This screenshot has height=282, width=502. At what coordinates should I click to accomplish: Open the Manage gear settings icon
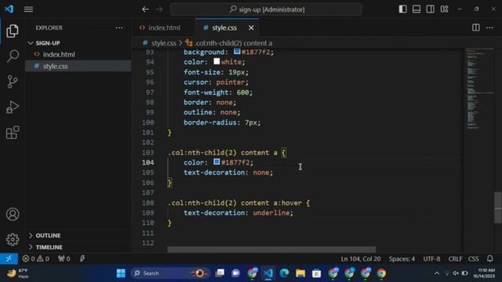(13, 240)
